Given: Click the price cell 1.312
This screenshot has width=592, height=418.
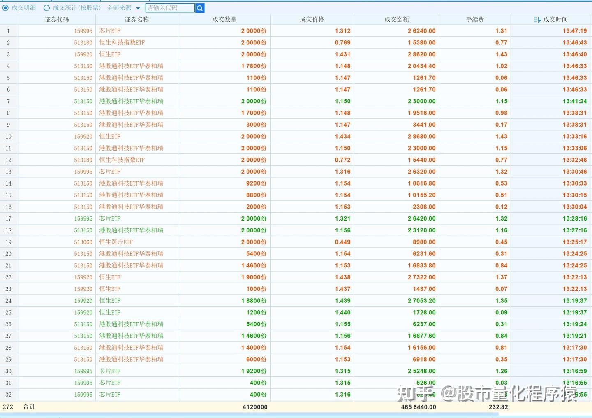Looking at the screenshot, I should click(342, 31).
